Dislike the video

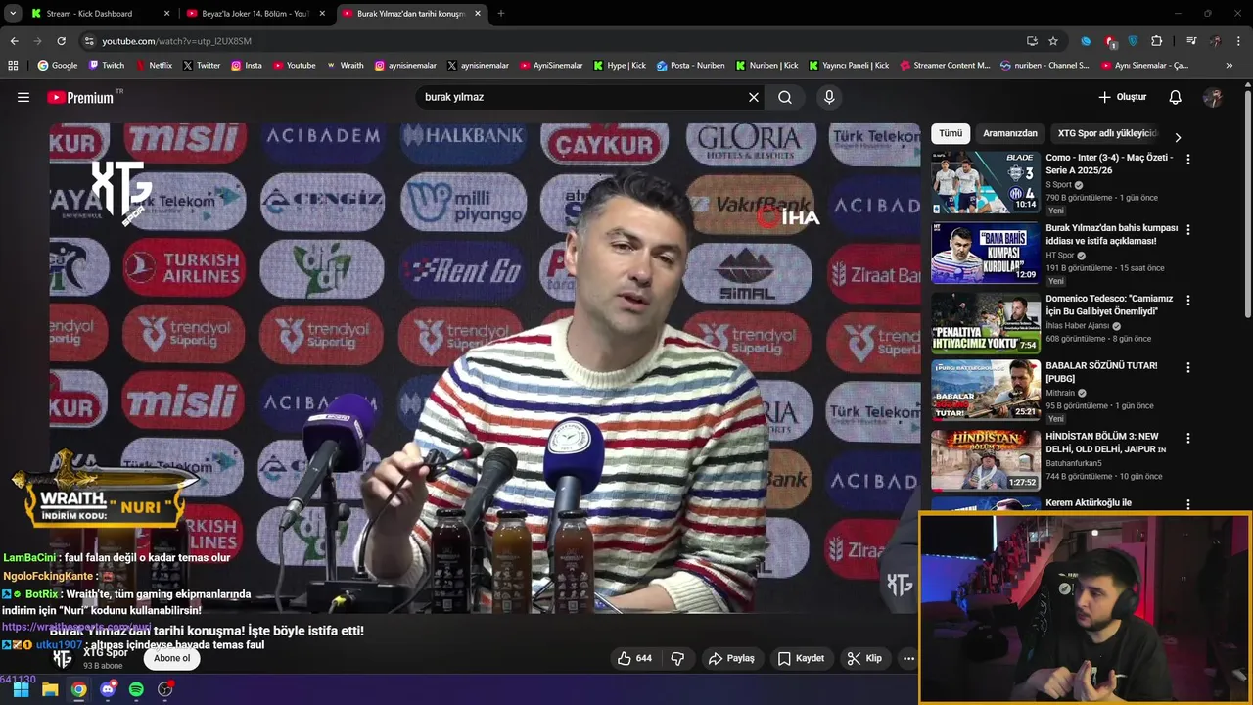[677, 658]
